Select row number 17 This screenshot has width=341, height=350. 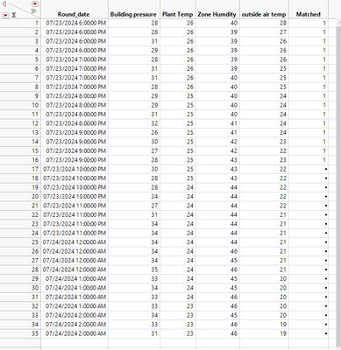(20, 169)
